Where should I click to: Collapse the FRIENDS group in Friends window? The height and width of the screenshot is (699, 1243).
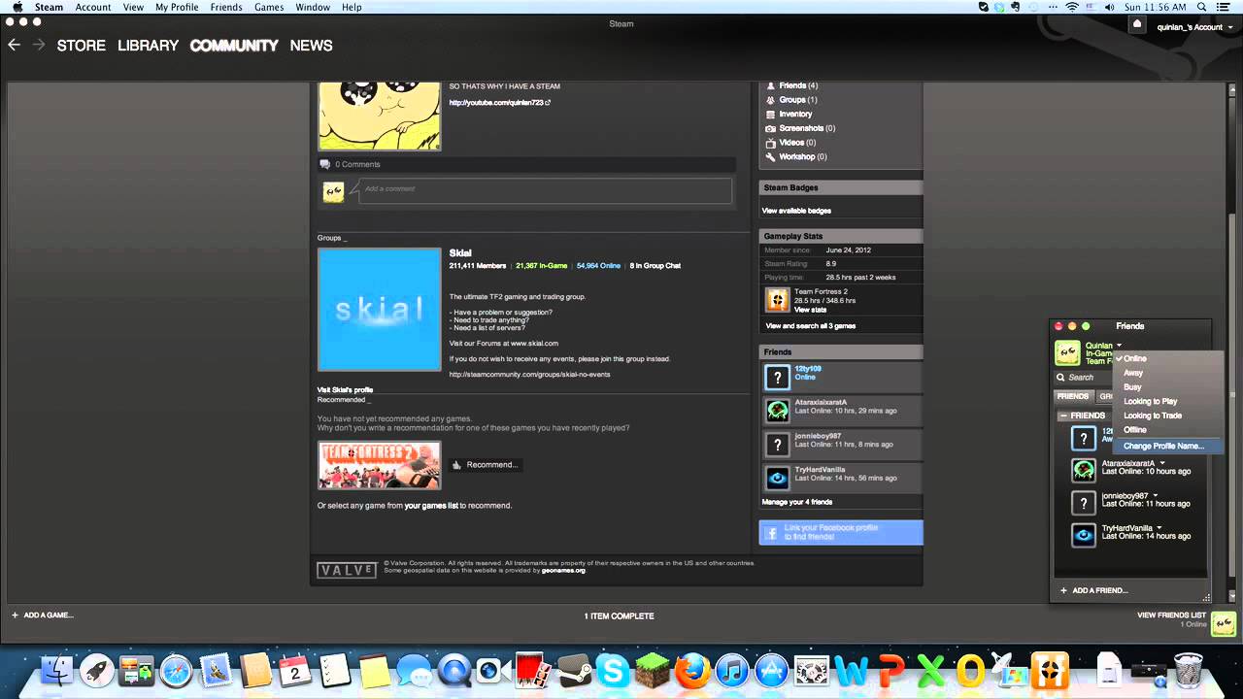(1062, 416)
